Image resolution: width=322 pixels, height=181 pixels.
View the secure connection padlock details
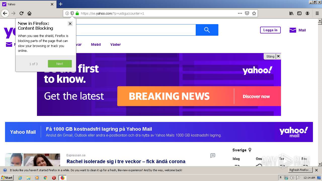click(x=77, y=13)
